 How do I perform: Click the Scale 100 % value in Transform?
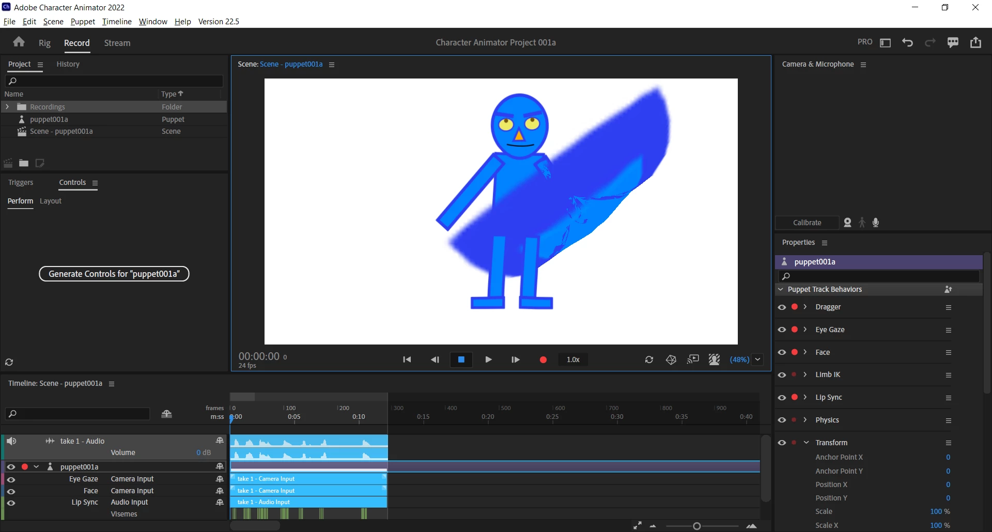click(940, 511)
